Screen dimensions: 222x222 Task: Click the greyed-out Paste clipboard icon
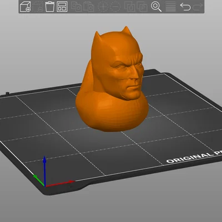[89, 7]
